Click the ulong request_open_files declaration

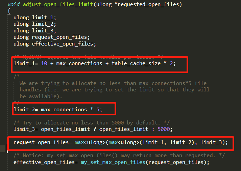click(52, 37)
